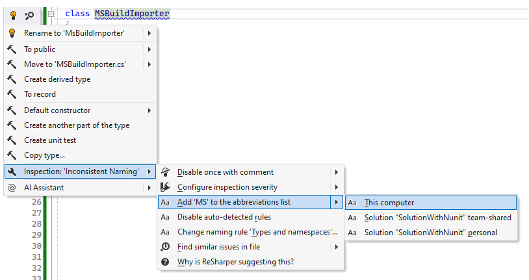Expand the Default constructor submenu arrow

149,110
